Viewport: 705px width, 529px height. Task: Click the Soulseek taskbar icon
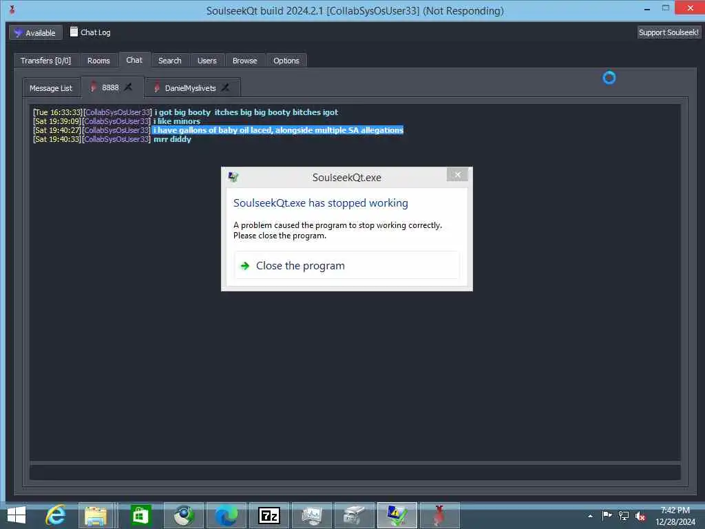pos(440,515)
